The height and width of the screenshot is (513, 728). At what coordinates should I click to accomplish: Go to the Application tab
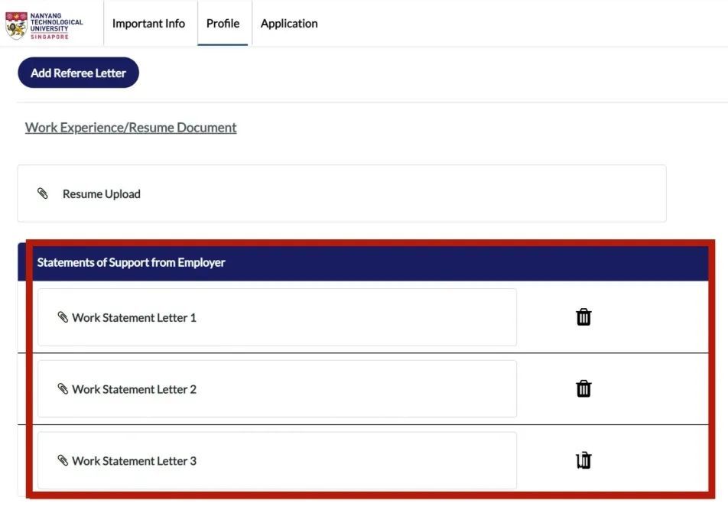pos(289,23)
